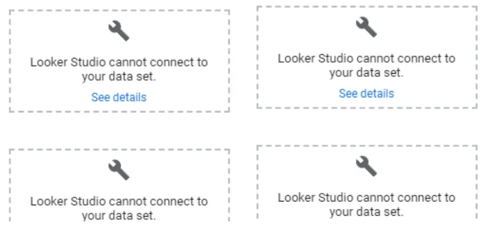
Task: Select 'Looker Studio cannot connect to' text, bottom-right chart
Action: tap(366, 198)
